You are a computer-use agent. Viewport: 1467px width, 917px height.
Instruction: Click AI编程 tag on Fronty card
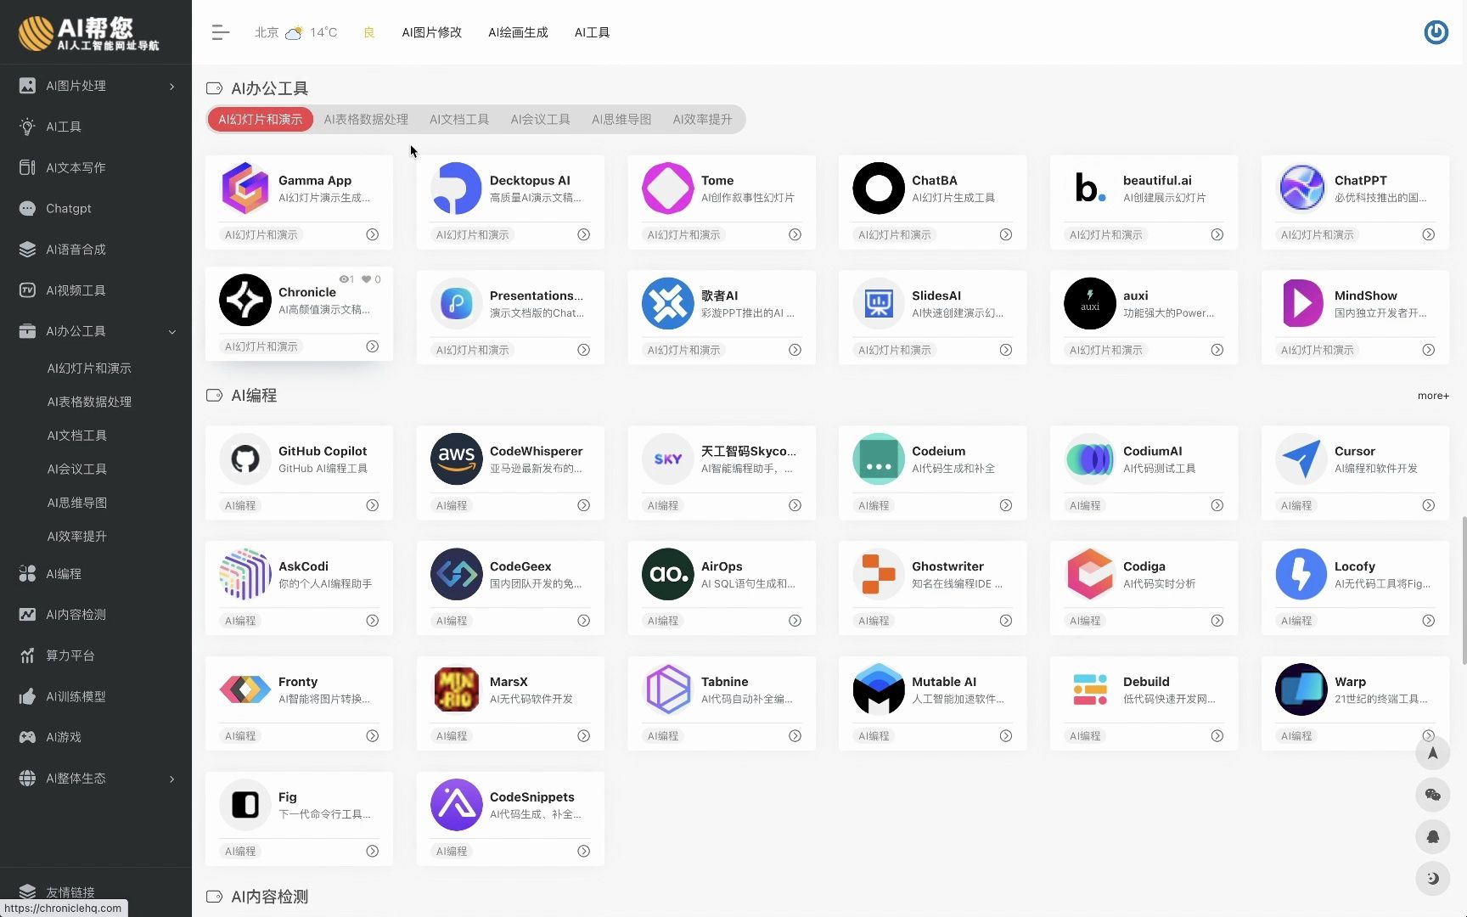[240, 736]
